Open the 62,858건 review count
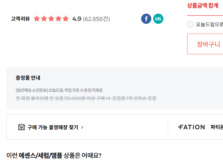 tap(96, 19)
